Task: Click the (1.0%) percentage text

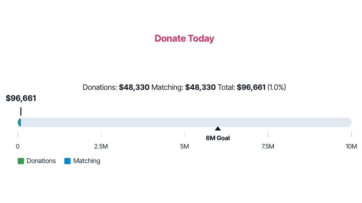Action: click(x=276, y=87)
